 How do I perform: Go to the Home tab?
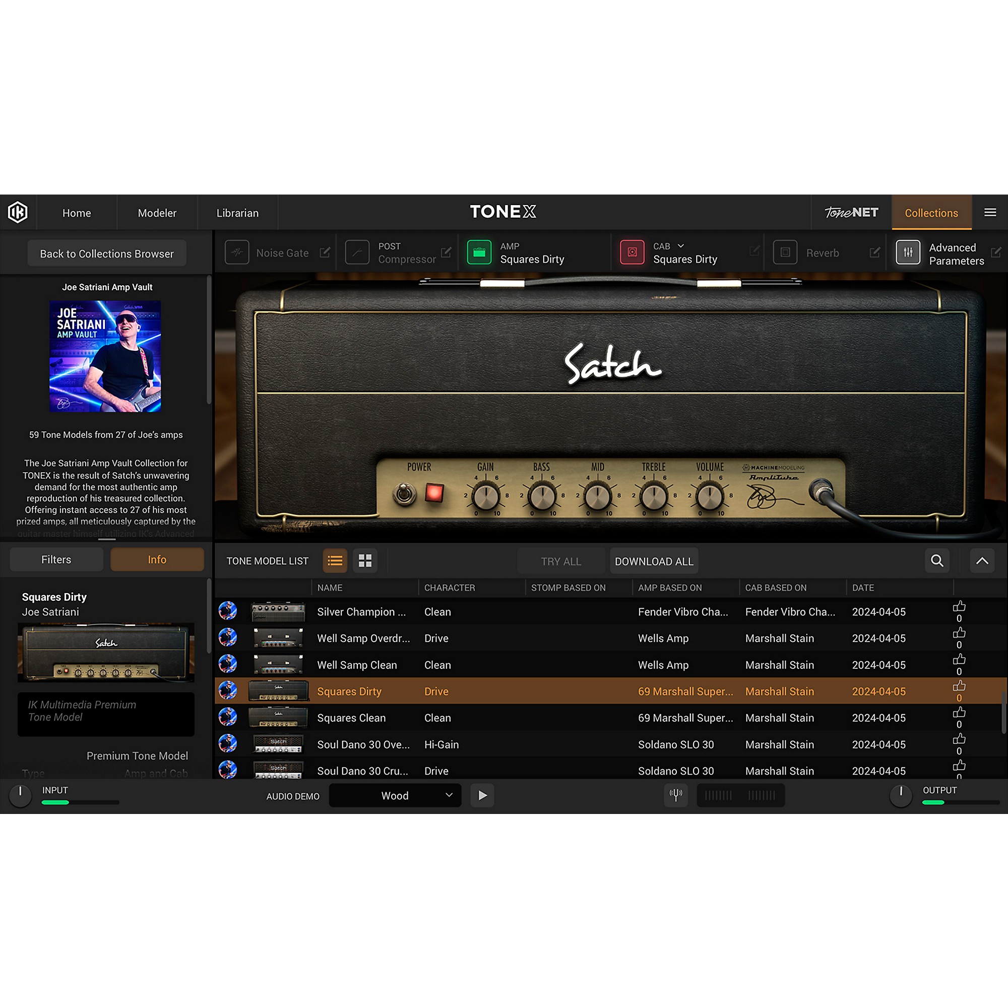[77, 213]
